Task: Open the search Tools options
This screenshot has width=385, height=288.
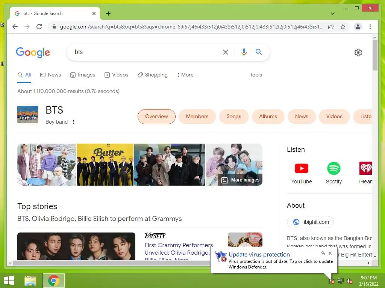Action: click(x=256, y=75)
